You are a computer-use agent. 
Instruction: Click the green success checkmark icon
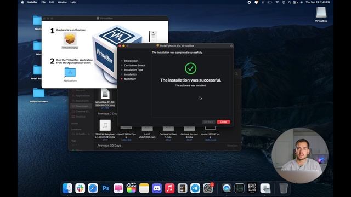click(x=190, y=68)
